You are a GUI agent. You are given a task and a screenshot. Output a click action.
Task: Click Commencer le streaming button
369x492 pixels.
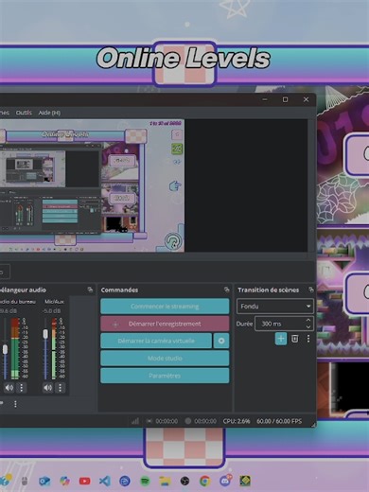pos(165,307)
